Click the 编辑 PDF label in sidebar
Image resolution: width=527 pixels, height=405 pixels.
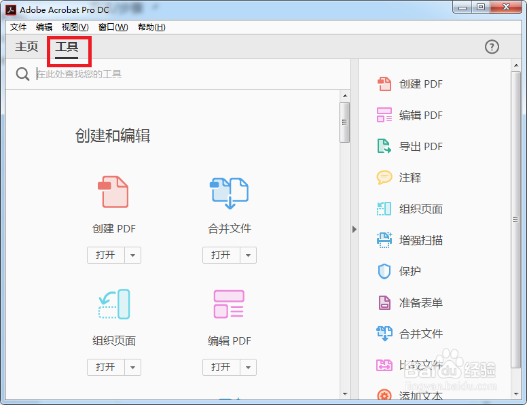pos(421,116)
